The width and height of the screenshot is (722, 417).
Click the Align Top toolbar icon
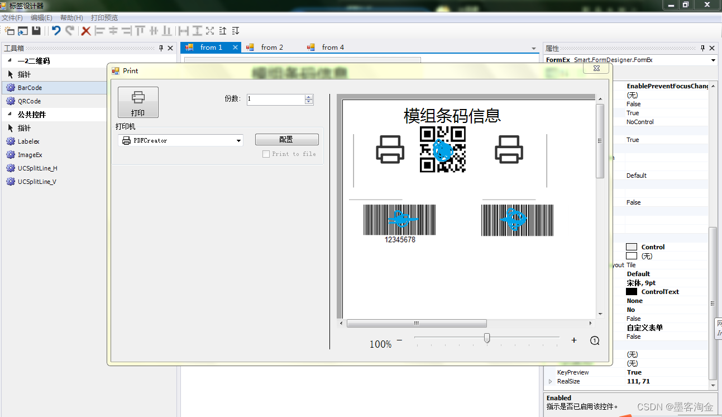140,31
